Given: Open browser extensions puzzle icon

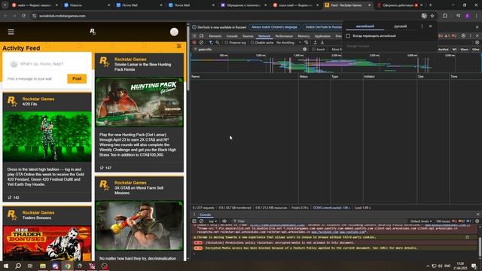Looking at the screenshot, I should pos(445,16).
